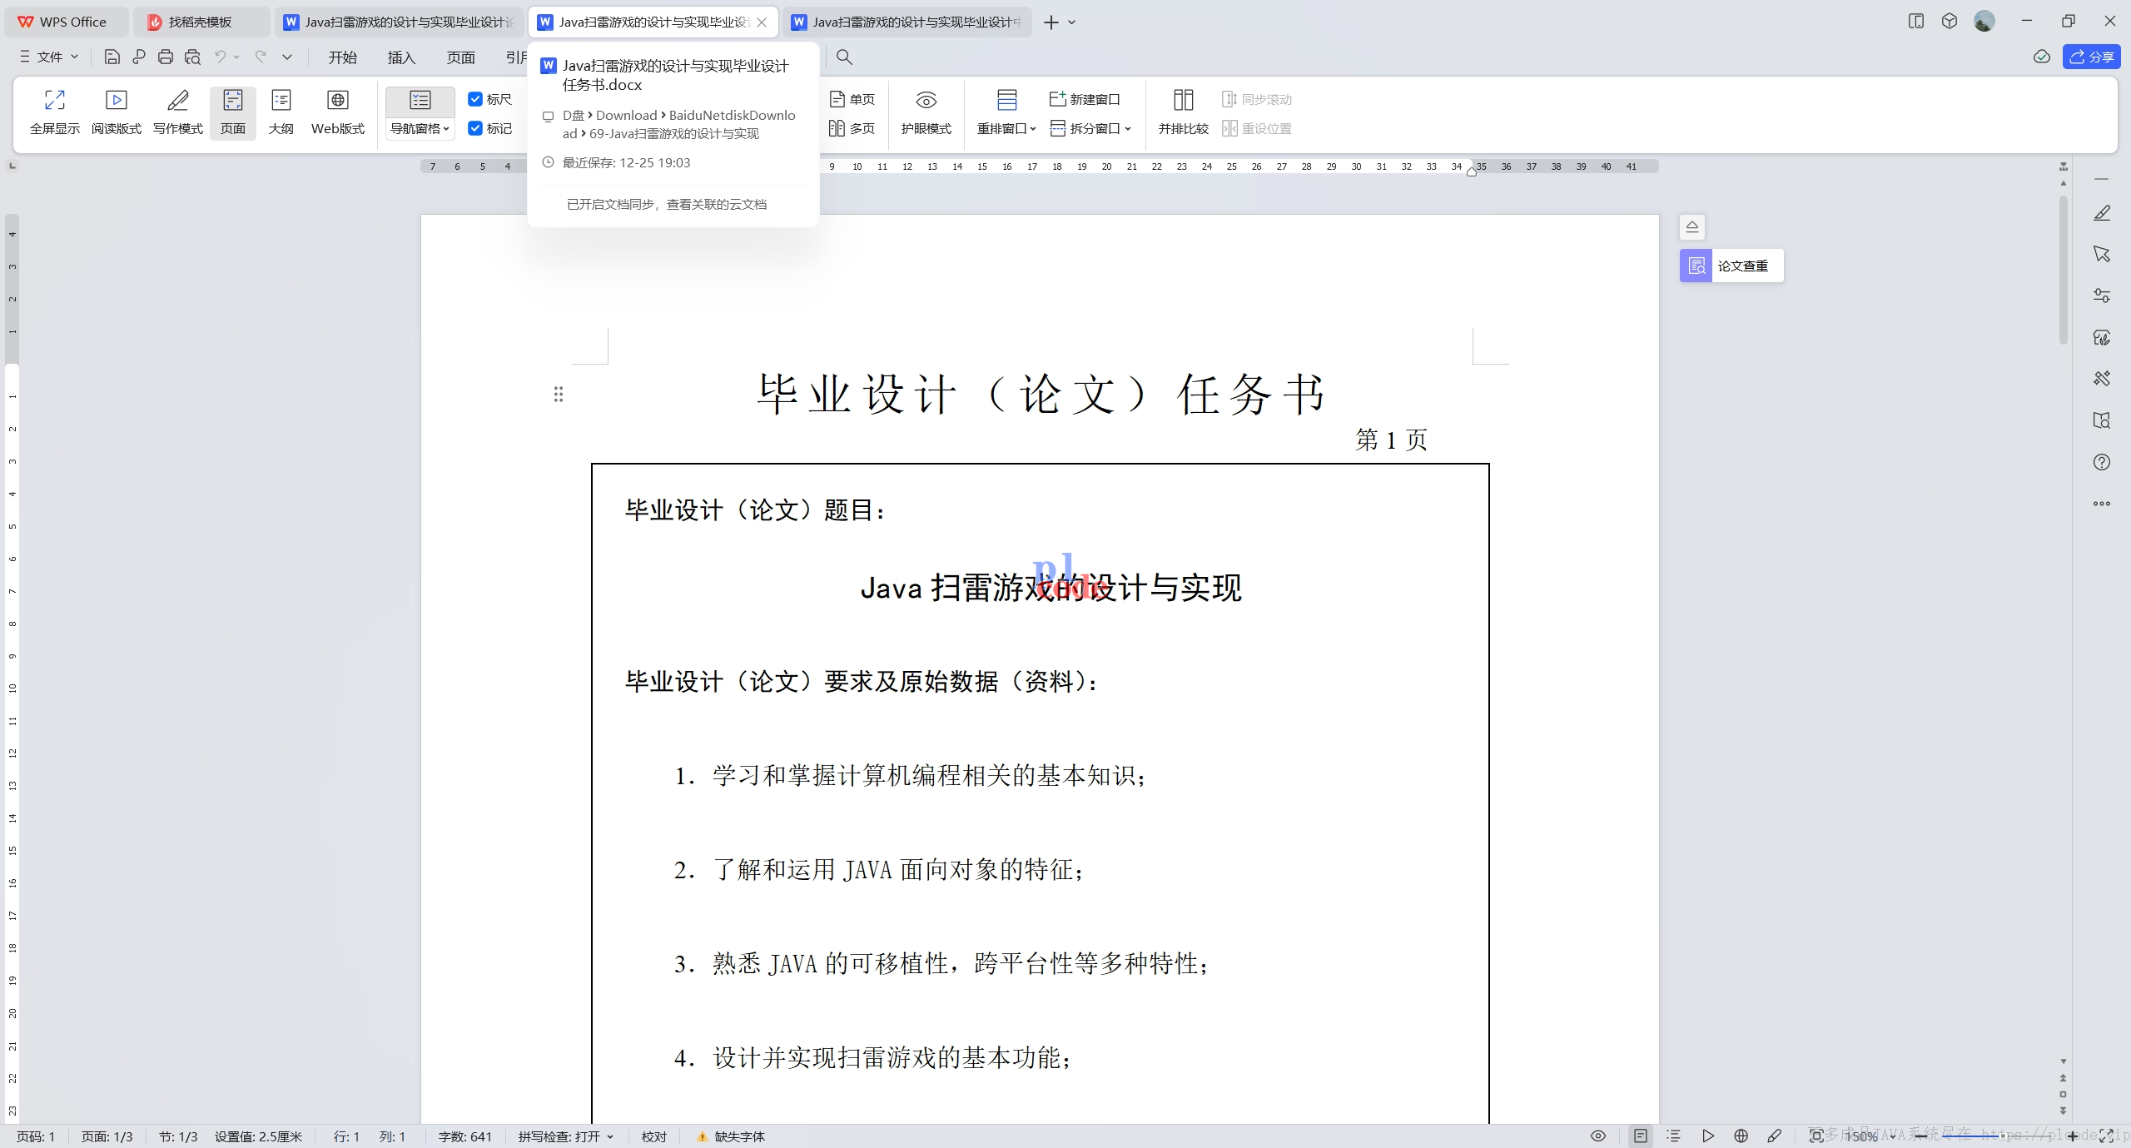The image size is (2131, 1148).
Task: Click 查看关联的云文档 sync text in popup
Action: pyautogui.click(x=717, y=204)
